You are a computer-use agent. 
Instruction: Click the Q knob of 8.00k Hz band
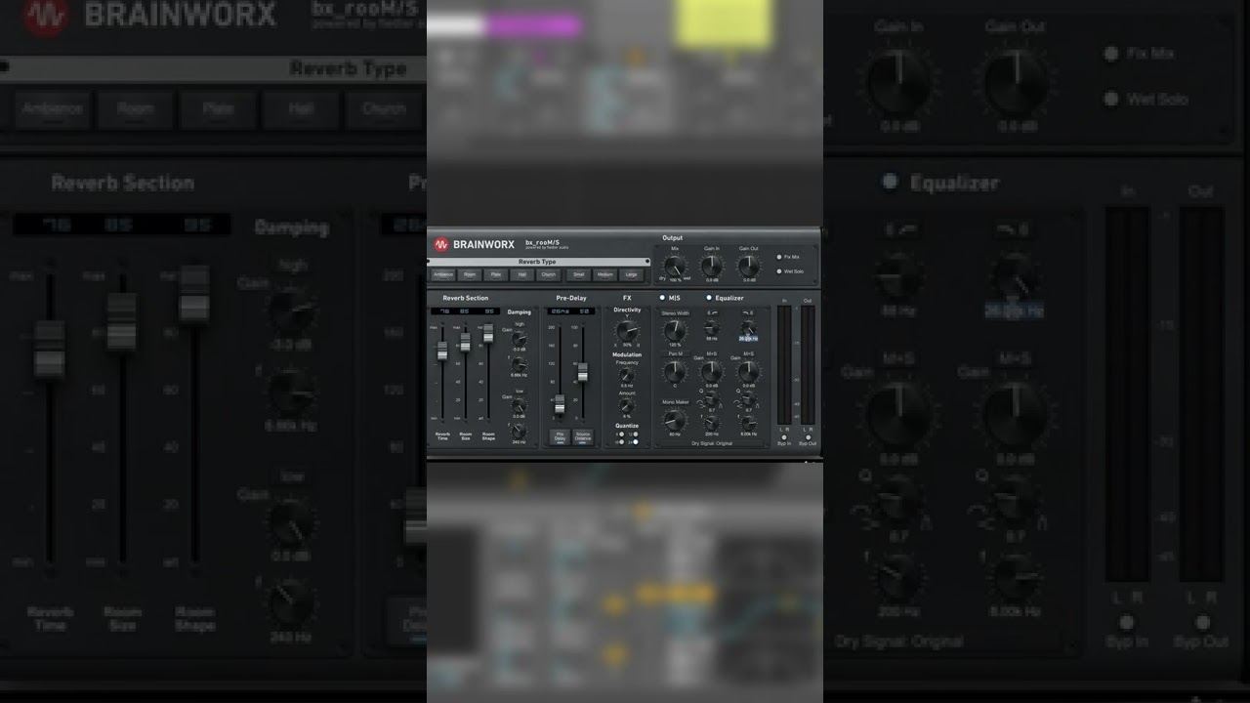coord(748,397)
